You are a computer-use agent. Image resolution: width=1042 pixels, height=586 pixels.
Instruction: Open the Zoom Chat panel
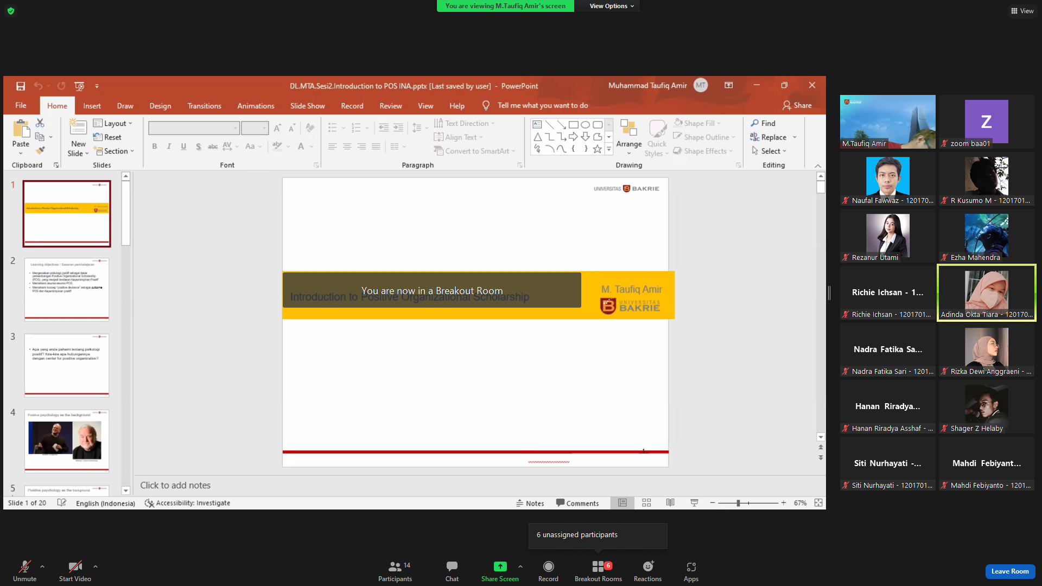[452, 571]
